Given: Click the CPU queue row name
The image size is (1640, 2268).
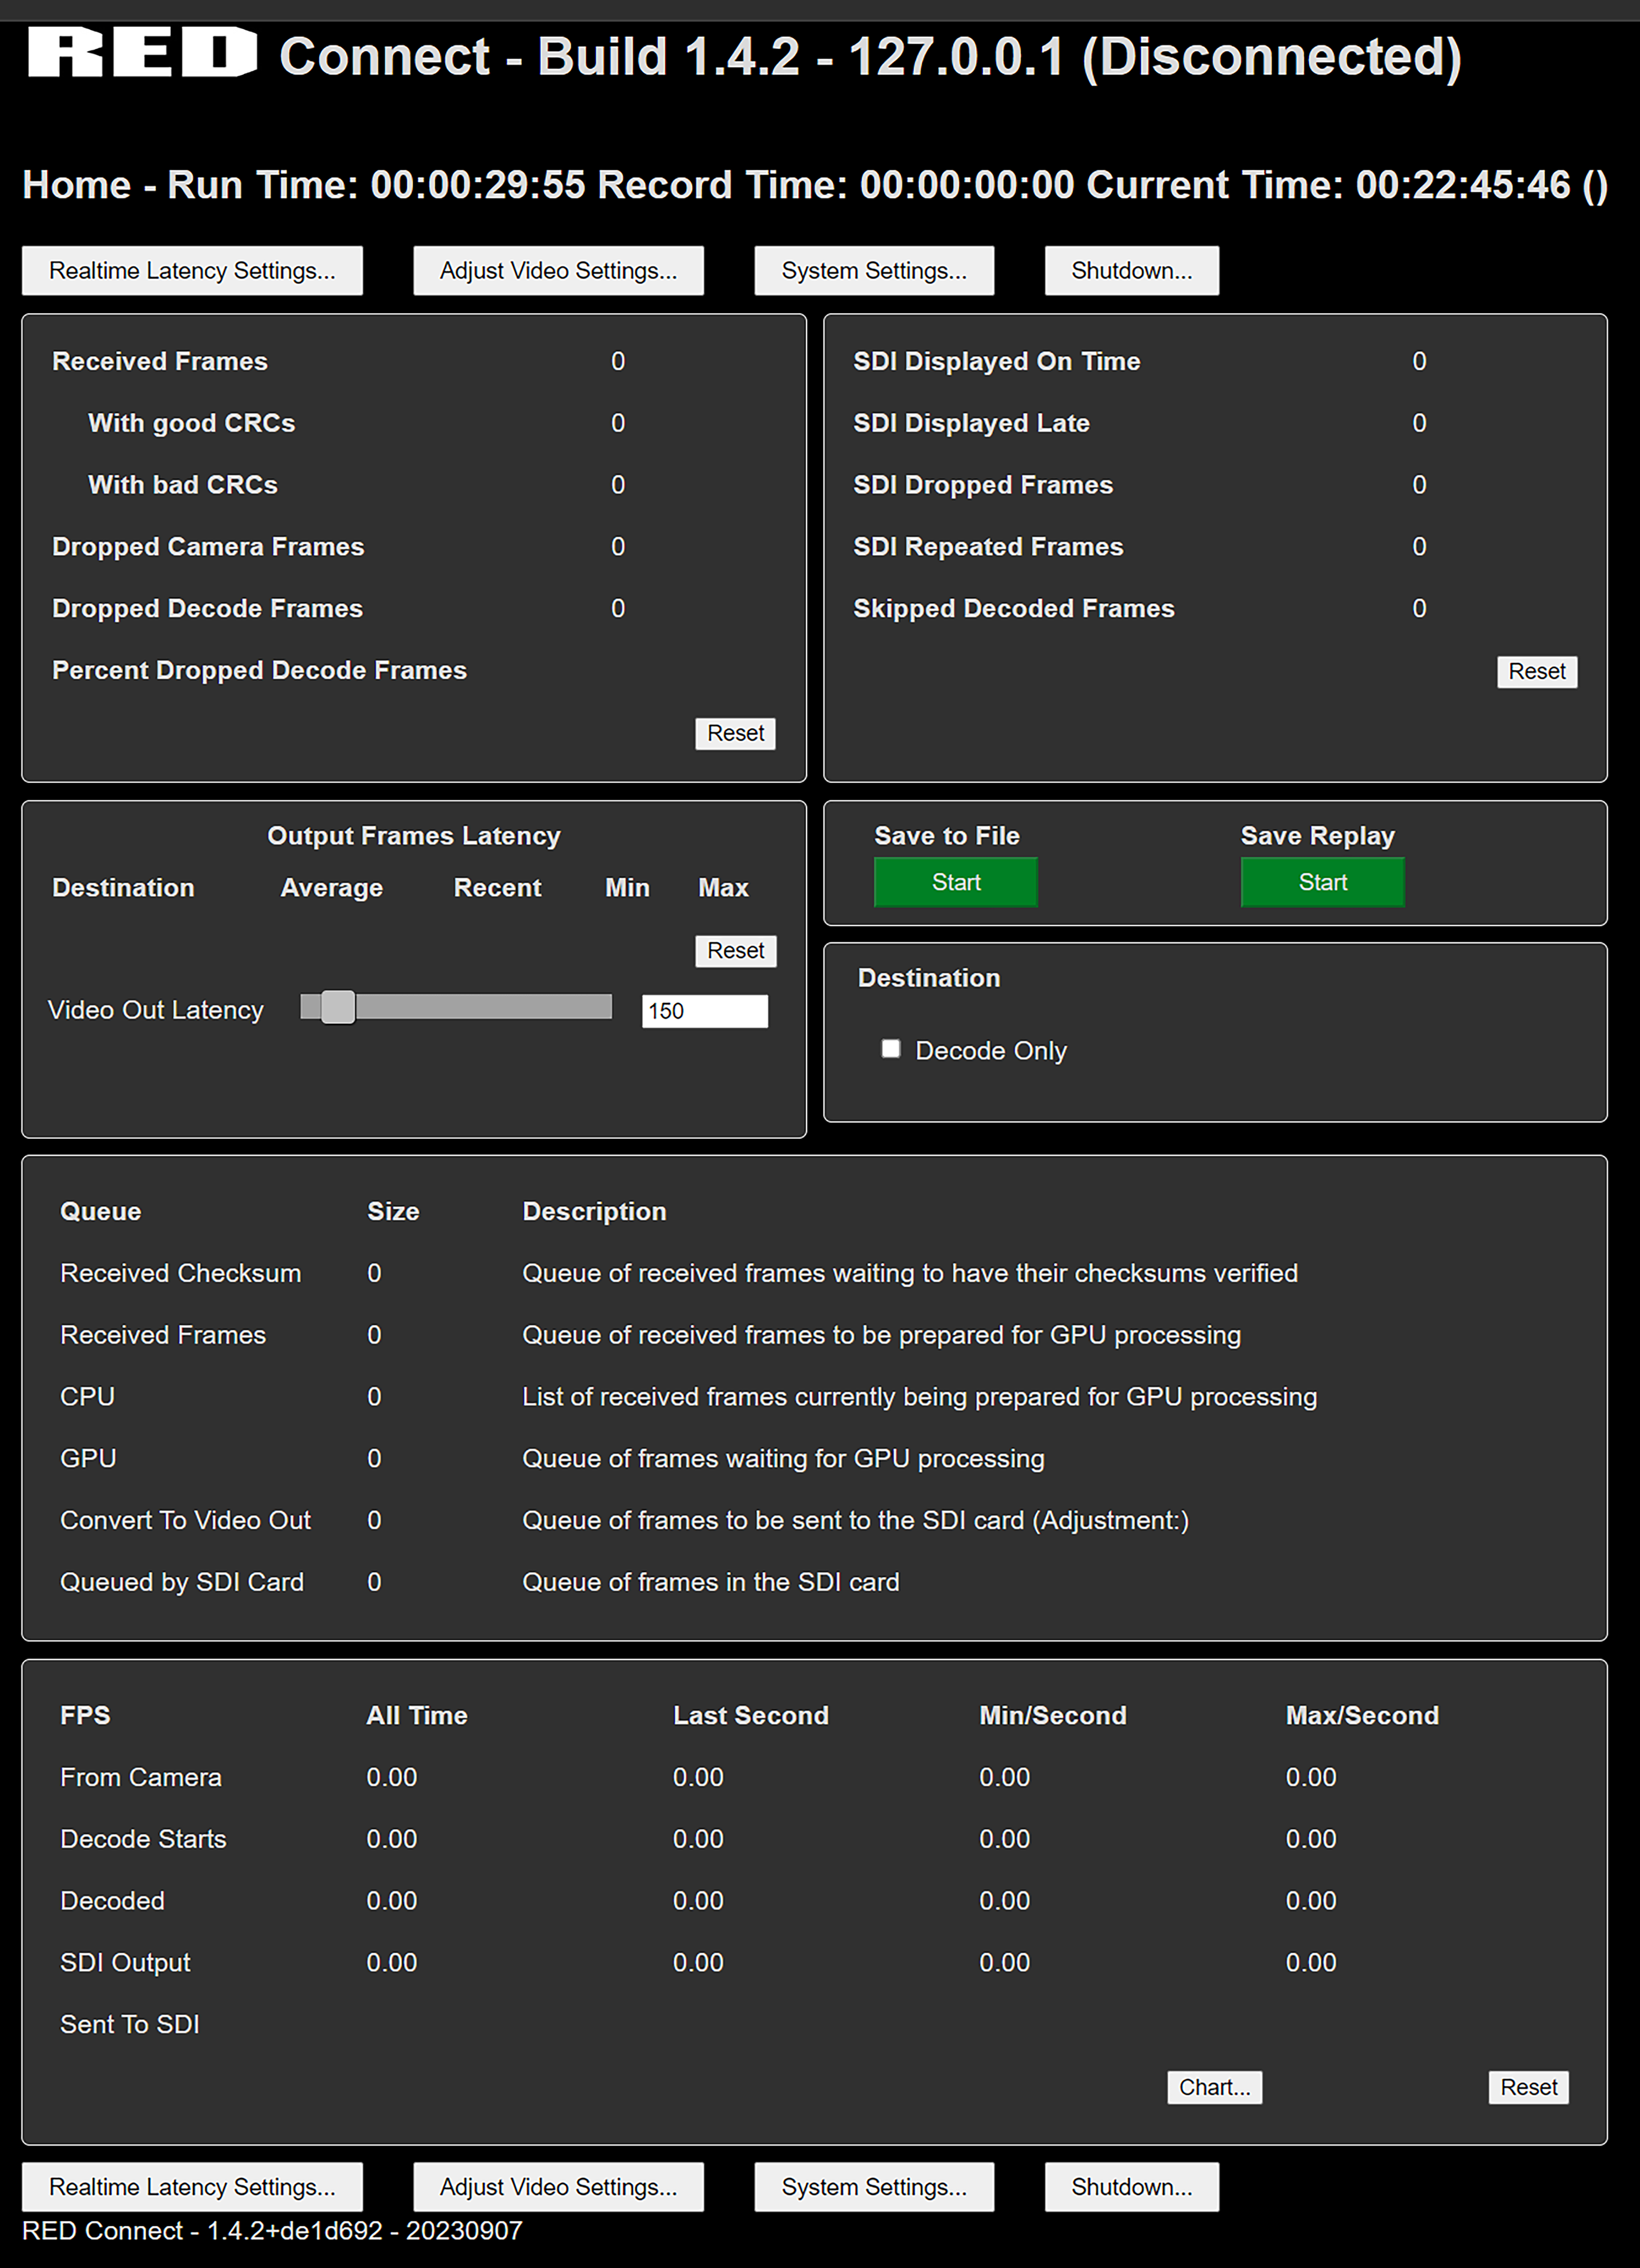Looking at the screenshot, I should pyautogui.click(x=87, y=1397).
